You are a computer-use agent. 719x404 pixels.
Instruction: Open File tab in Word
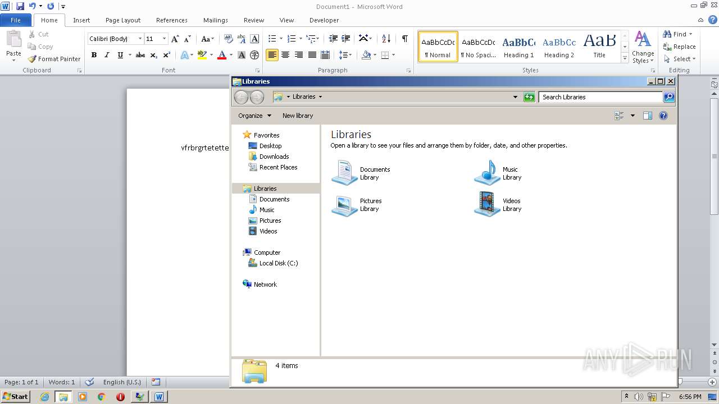[x=16, y=20]
